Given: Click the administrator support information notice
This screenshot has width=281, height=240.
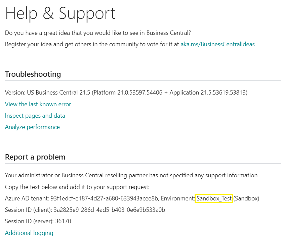Looking at the screenshot, I should point(132,175).
